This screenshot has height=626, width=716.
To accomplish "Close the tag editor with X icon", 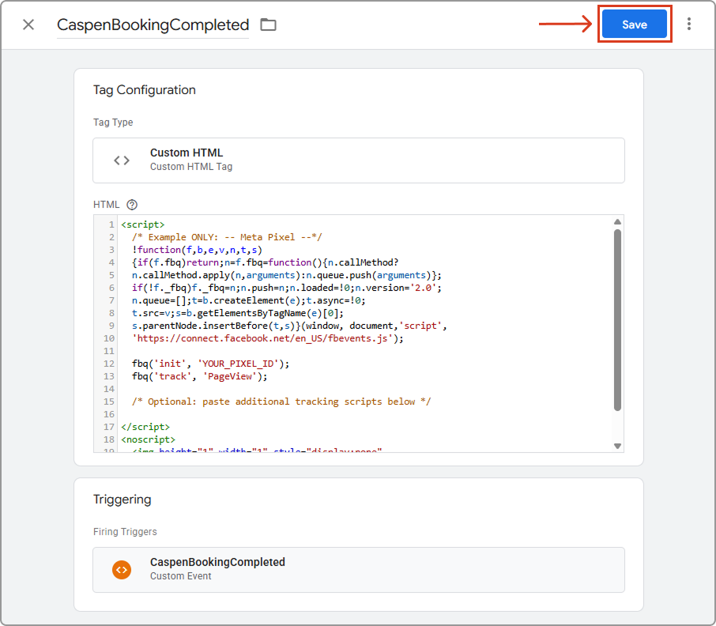I will (x=28, y=25).
